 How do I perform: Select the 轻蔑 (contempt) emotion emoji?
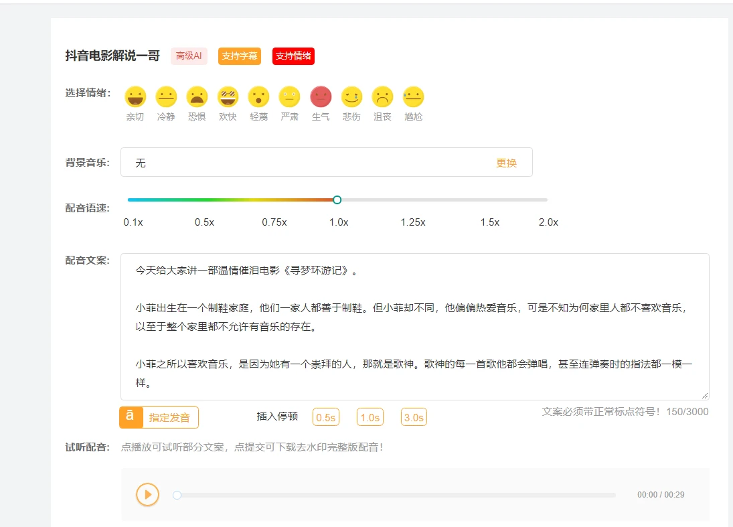(258, 97)
